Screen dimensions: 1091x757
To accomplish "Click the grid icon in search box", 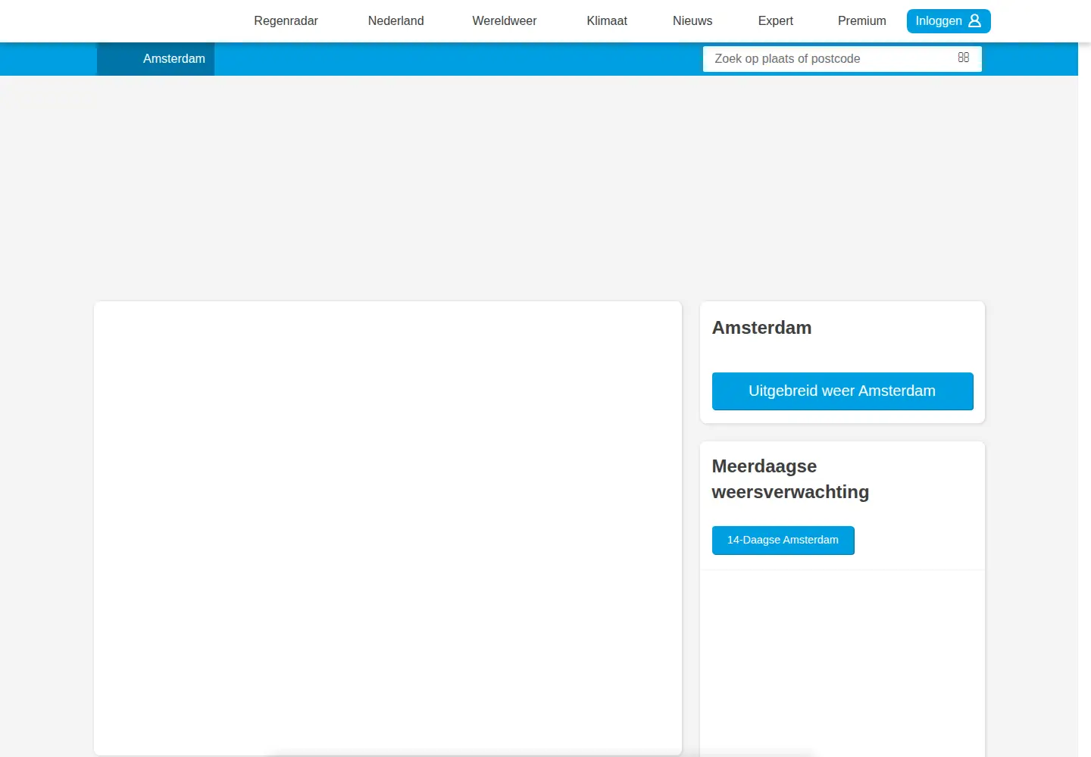I will [964, 58].
